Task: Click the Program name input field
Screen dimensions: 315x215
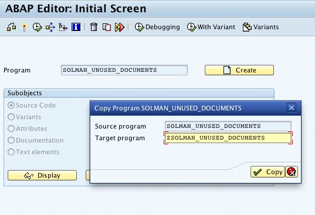Action: (x=124, y=70)
